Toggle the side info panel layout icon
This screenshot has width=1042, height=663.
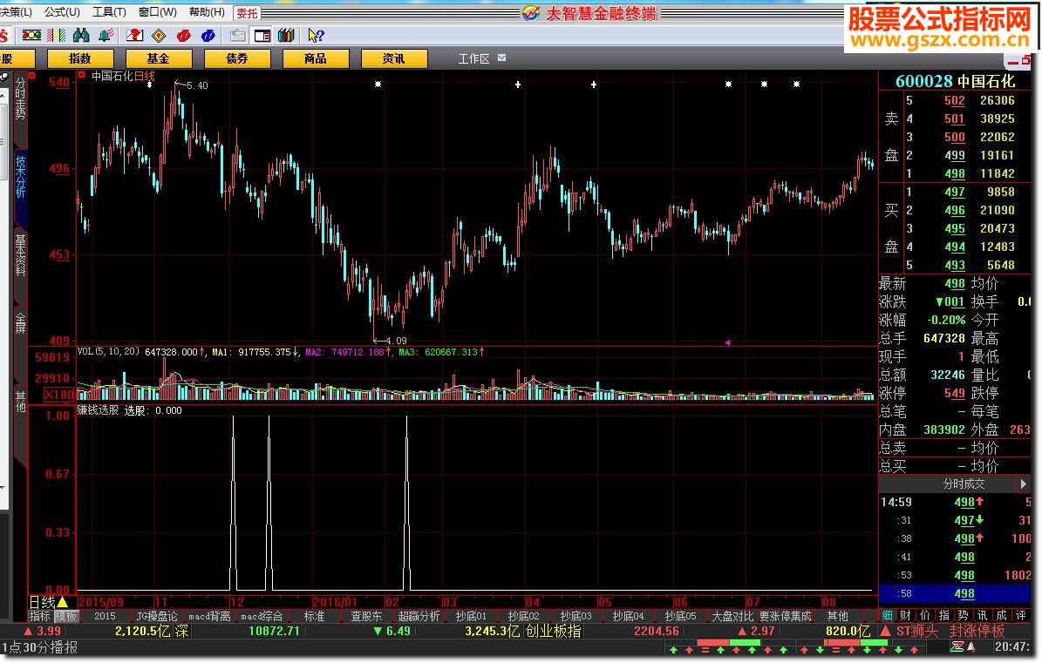coord(262,35)
